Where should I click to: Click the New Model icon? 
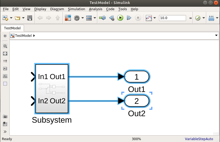(5, 18)
